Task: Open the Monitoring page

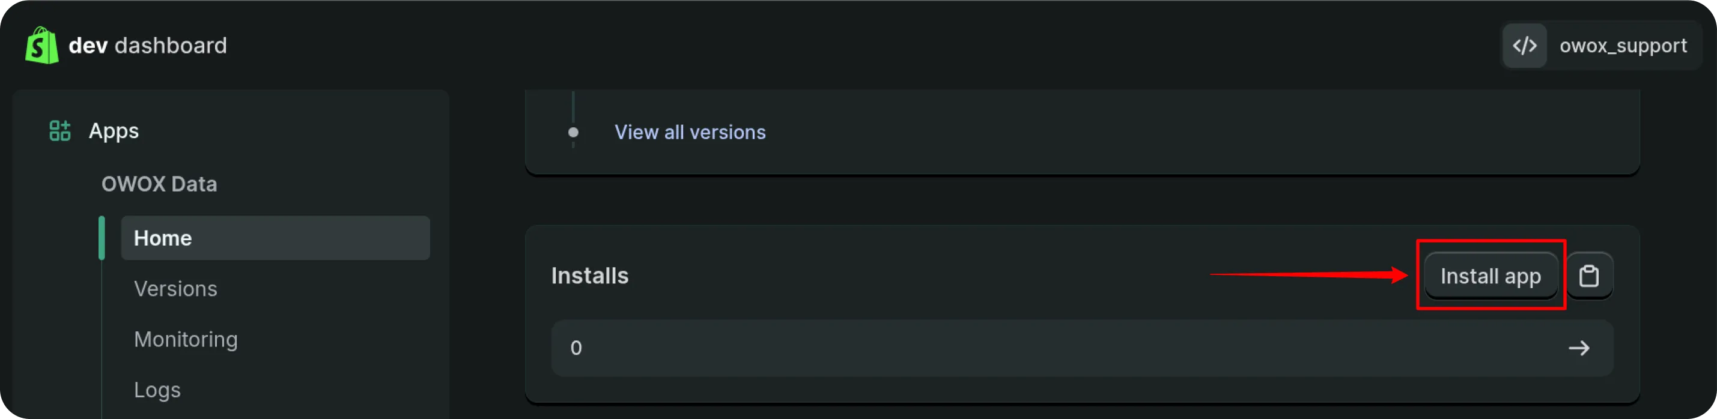Action: (185, 339)
